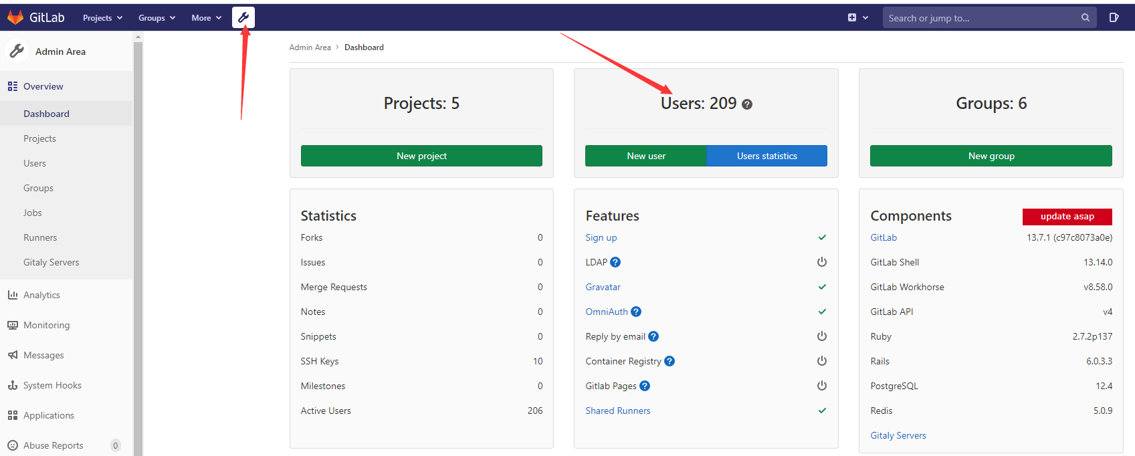
Task: Click the Container Registry help icon
Action: click(669, 361)
